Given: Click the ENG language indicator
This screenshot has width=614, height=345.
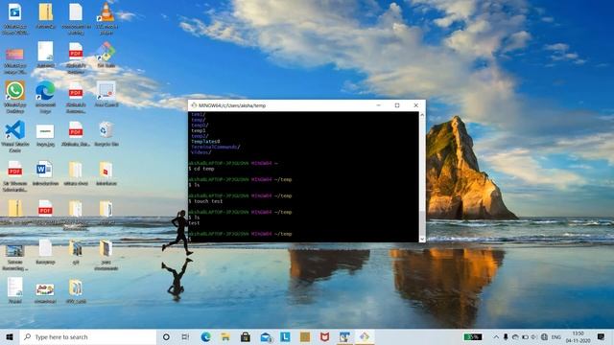Looking at the screenshot, I should point(556,336).
